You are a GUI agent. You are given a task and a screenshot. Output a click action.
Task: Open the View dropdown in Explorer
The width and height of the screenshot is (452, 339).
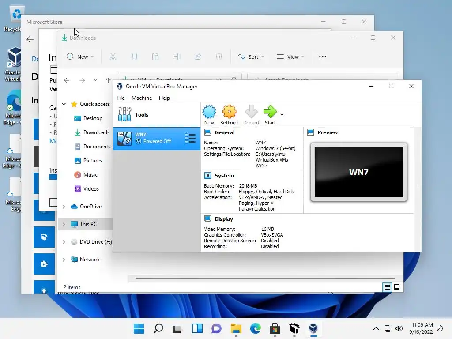point(290,57)
